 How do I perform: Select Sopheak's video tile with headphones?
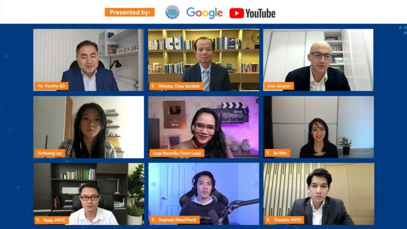point(203,194)
